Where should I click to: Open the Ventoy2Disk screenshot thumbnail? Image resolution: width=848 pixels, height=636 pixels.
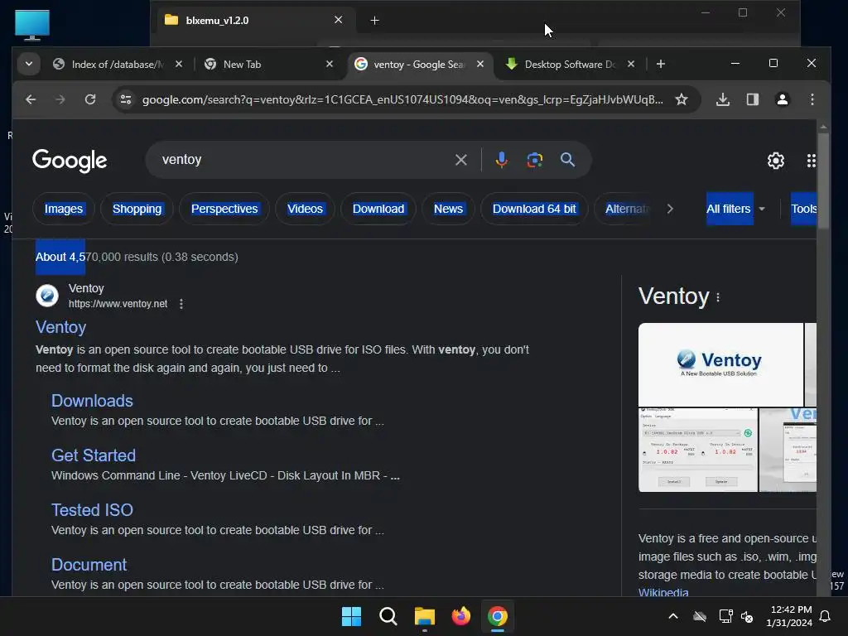pos(697,450)
